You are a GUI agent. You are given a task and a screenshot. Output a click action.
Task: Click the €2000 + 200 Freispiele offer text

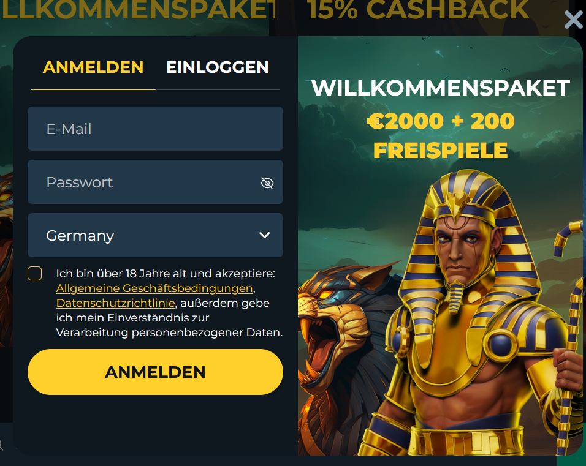pos(441,135)
